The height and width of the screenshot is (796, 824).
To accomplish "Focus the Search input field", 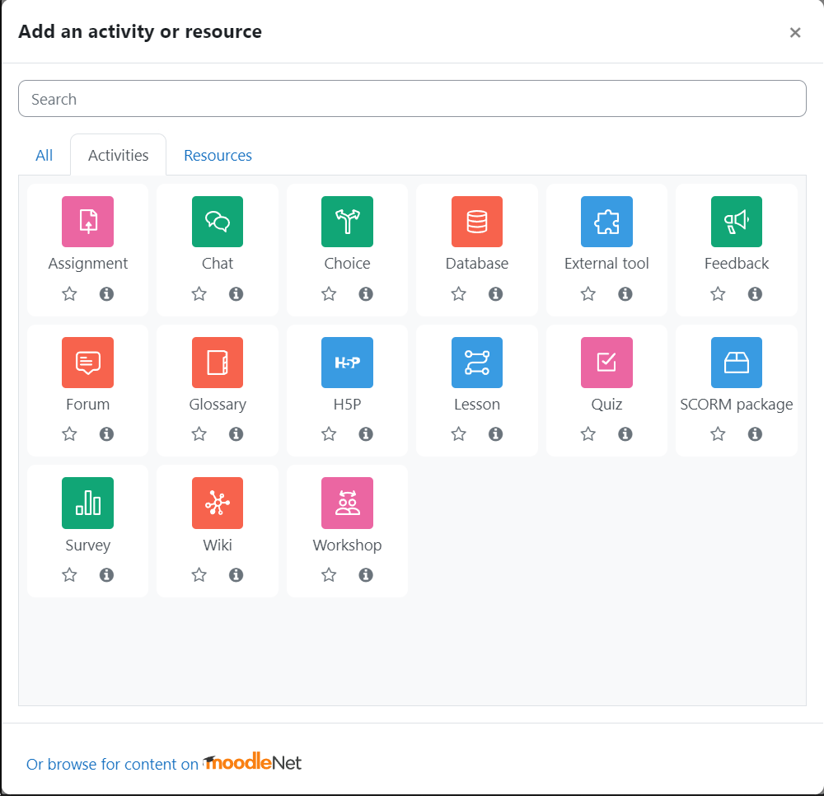I will [412, 98].
